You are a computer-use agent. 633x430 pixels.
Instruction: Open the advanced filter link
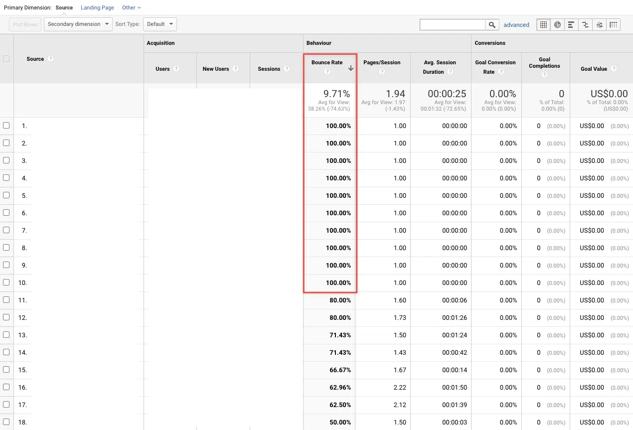(516, 24)
